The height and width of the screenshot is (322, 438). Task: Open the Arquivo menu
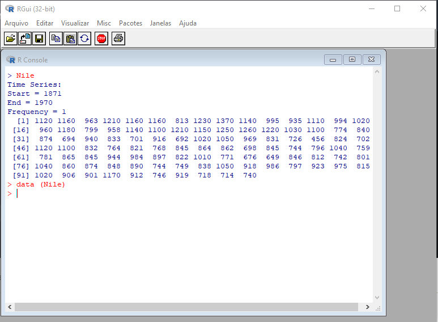pyautogui.click(x=16, y=23)
